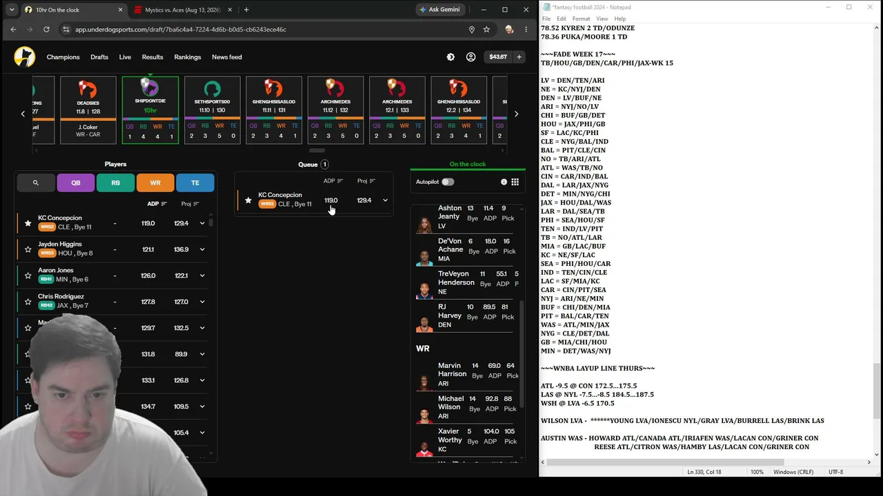
Task: Close the '10hr On the clock' tab
Action: pos(121,10)
